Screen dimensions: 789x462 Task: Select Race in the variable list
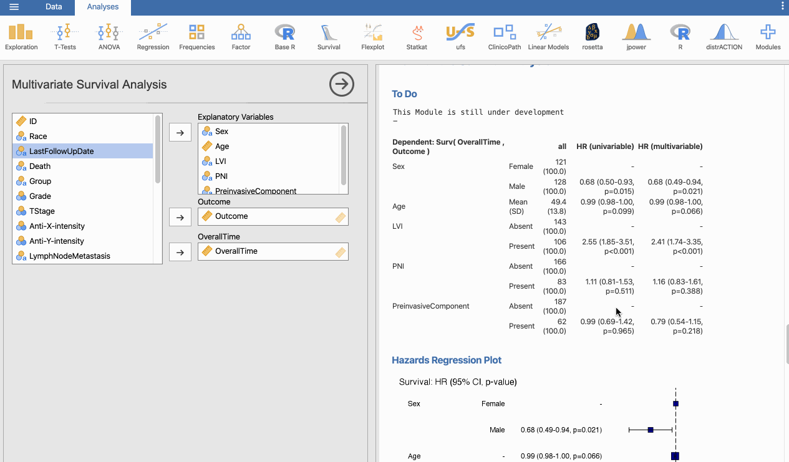(83, 136)
